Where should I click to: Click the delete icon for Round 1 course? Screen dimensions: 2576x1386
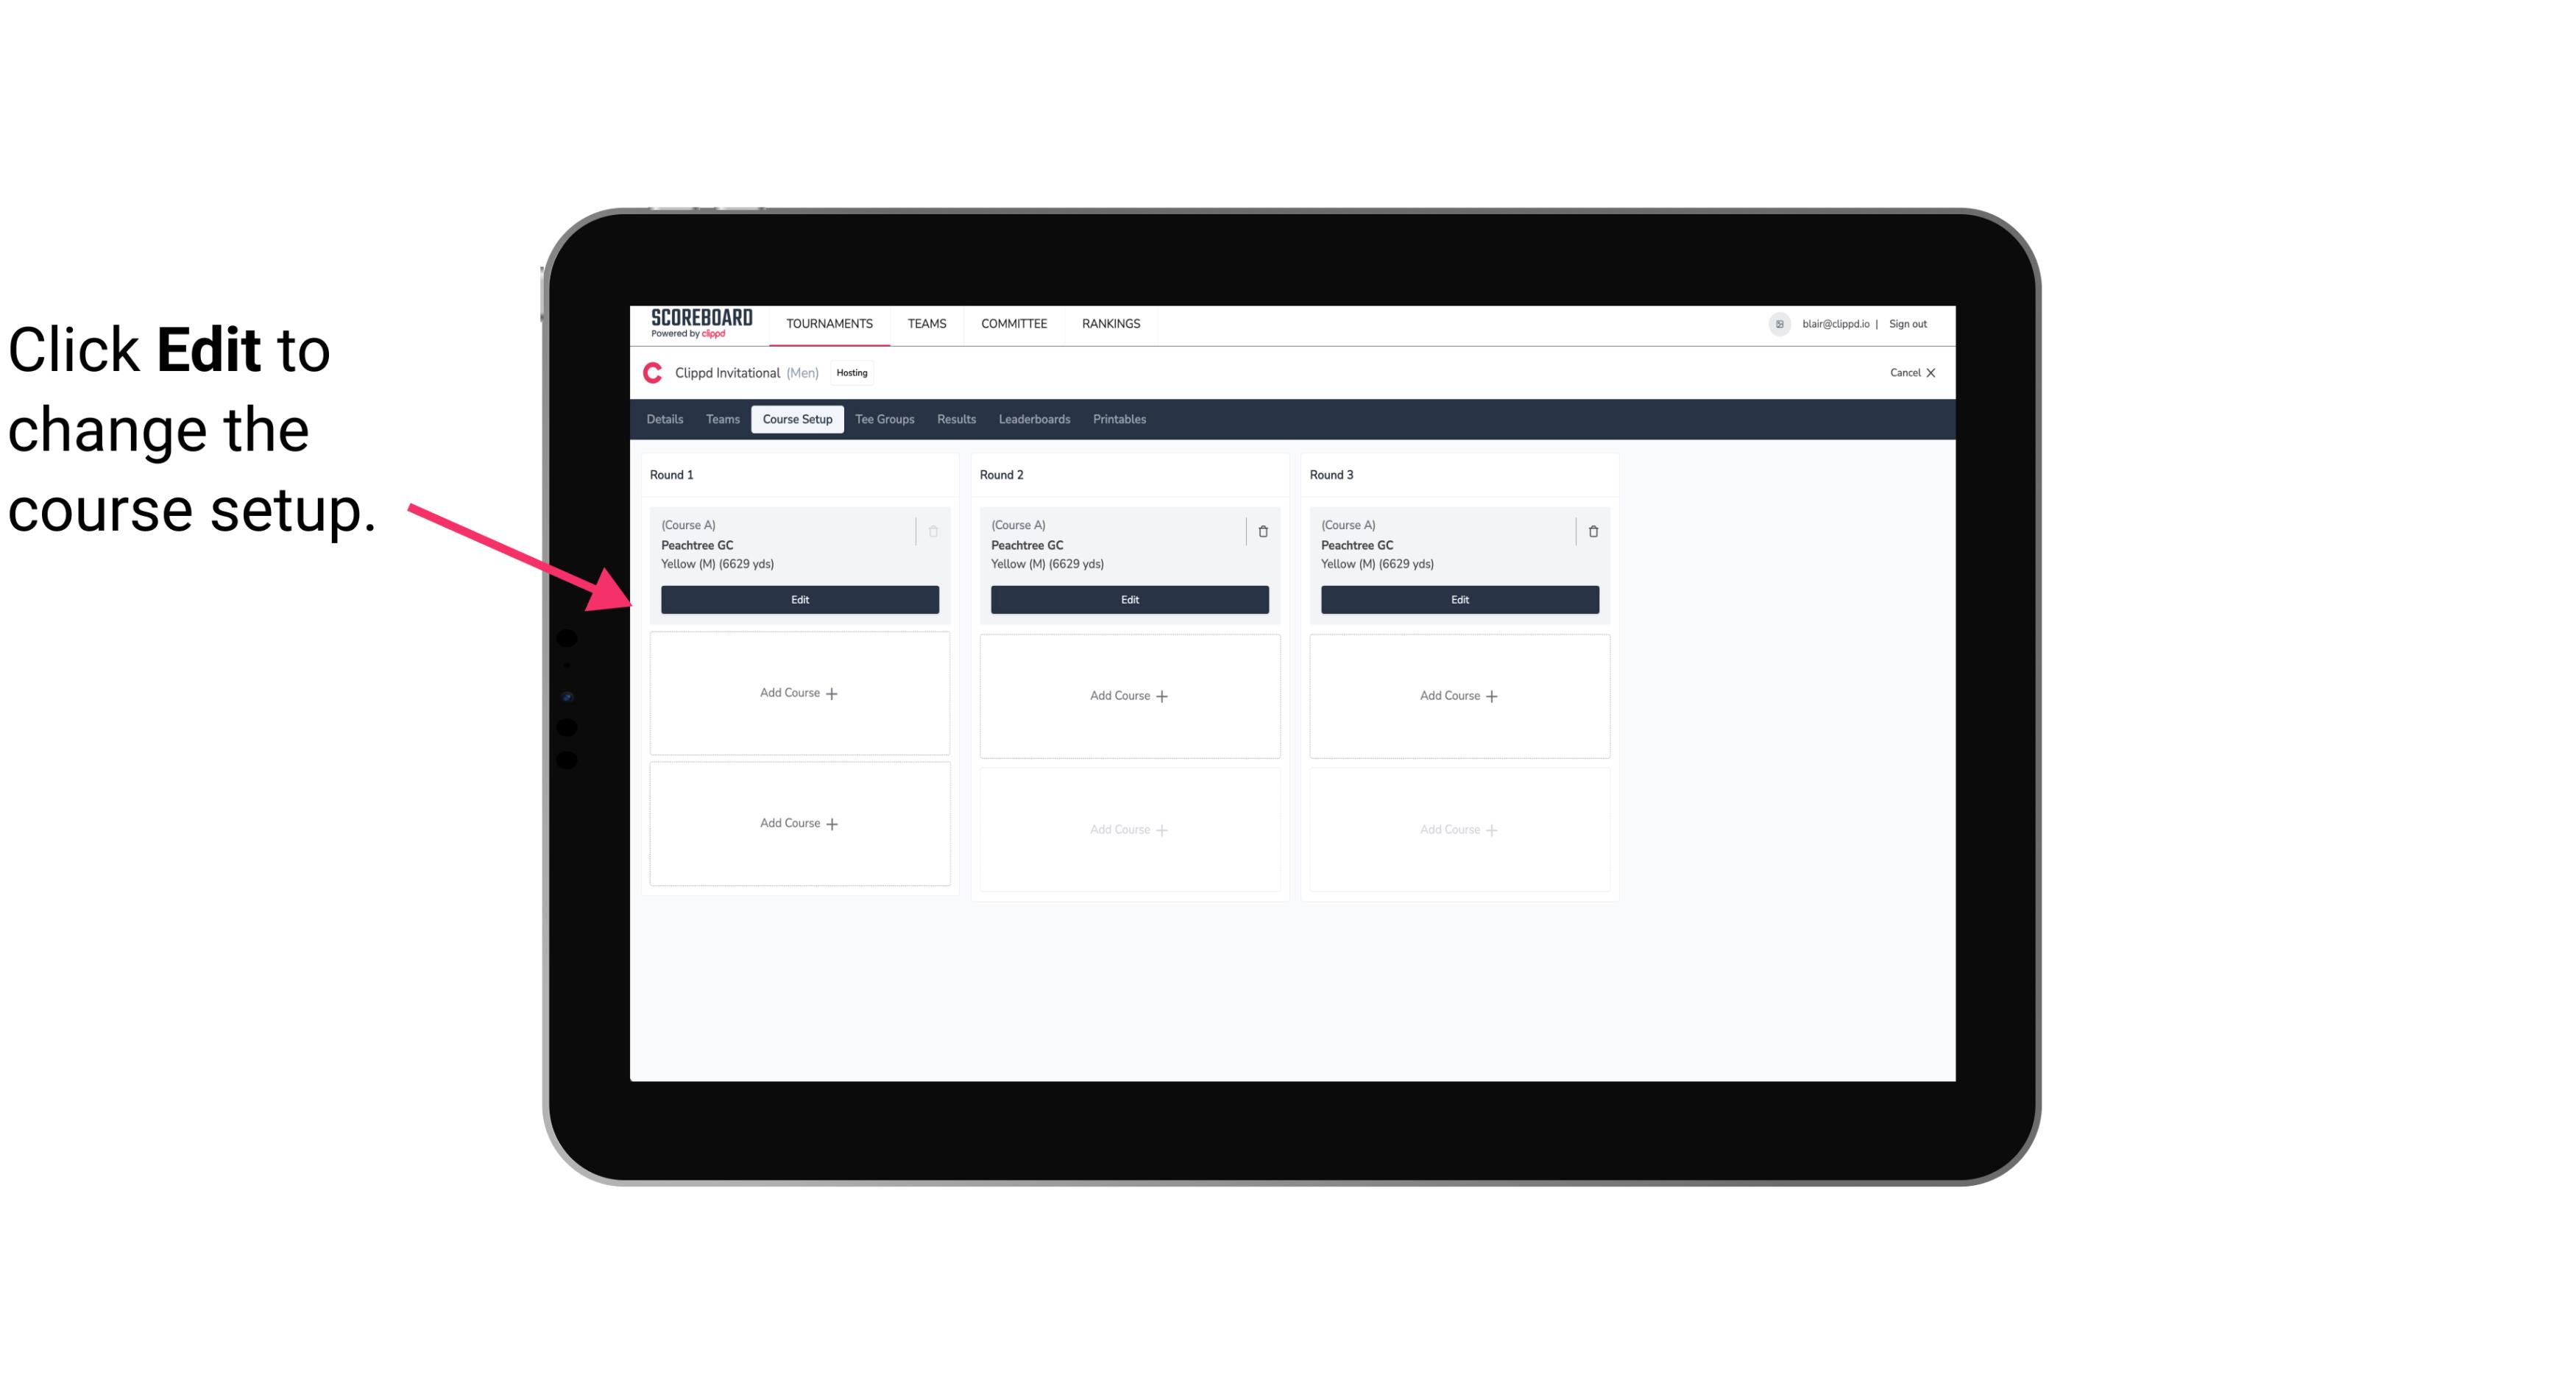tap(933, 531)
